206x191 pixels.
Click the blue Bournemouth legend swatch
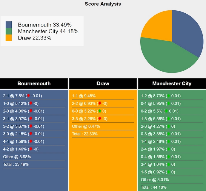tap(9, 25)
